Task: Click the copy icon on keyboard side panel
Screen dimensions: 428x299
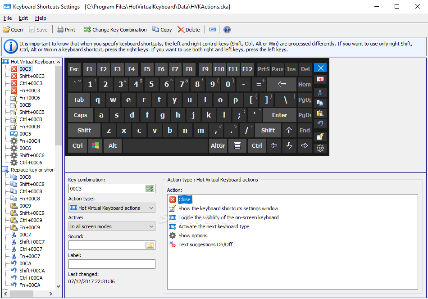Action: coord(320,103)
